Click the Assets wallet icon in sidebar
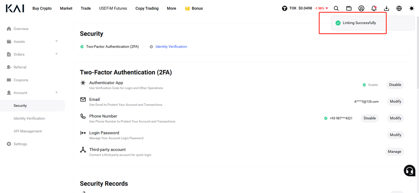Viewport: 419px width, 193px height. 9,41
